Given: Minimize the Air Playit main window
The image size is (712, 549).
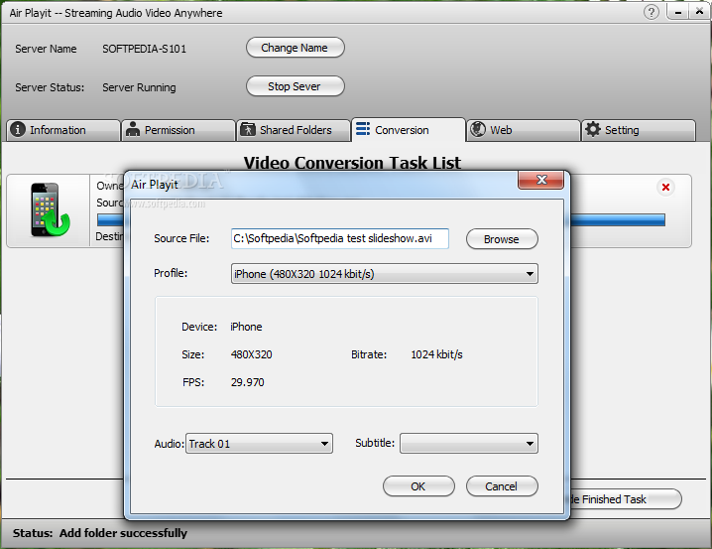Looking at the screenshot, I should (678, 12).
